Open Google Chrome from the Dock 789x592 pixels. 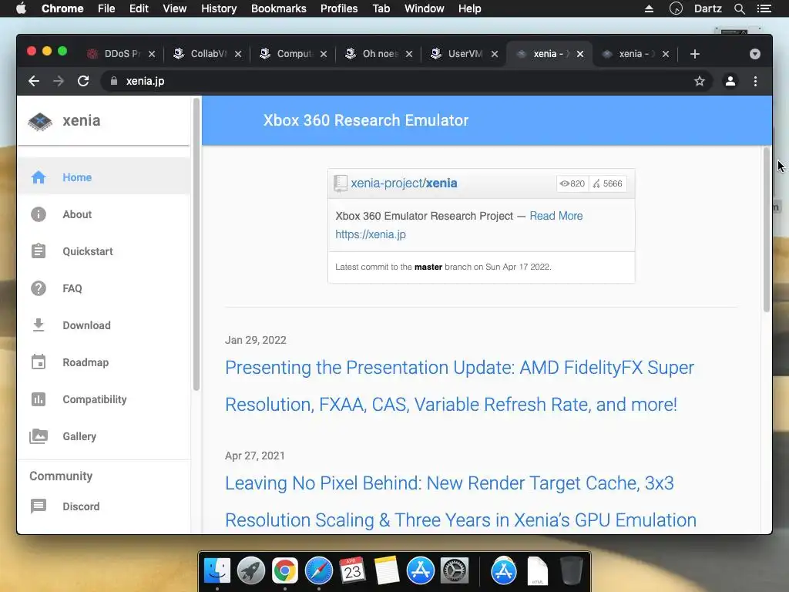tap(285, 571)
